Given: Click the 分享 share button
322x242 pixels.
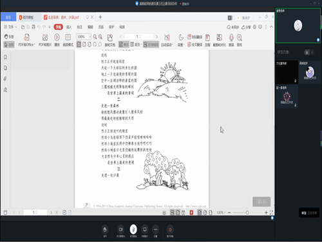Looking at the screenshot, I should [246, 27].
